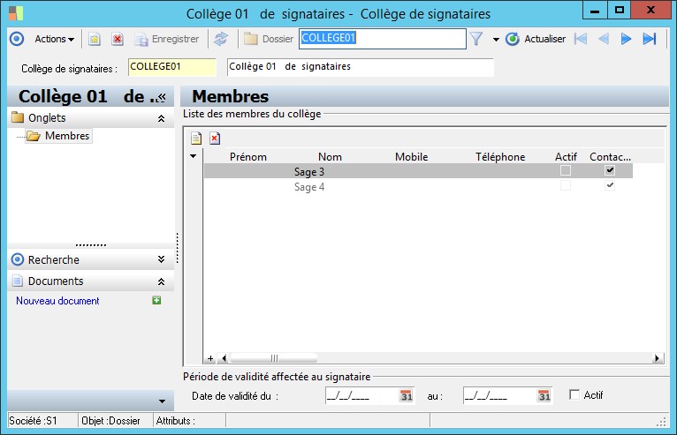Minimize the Collège de signataires window

click(x=595, y=10)
